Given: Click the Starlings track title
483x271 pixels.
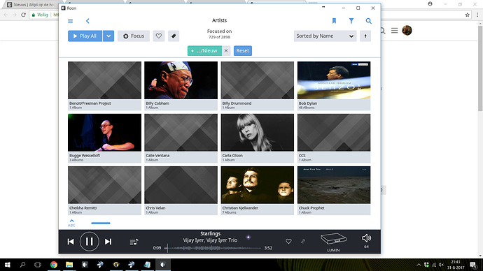Looking at the screenshot, I should click(211, 233).
